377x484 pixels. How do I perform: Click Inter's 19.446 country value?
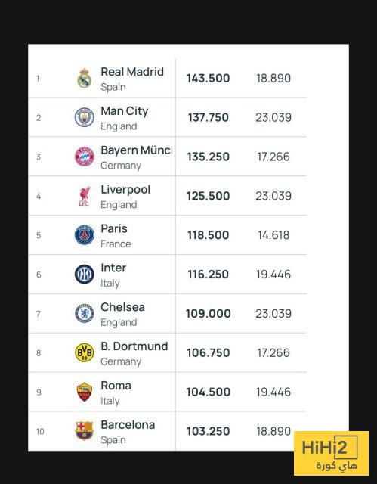[273, 275]
